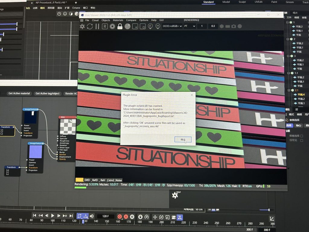Close the Plugin Error dialog with X
Screen dimensions: 309x232
(x=192, y=95)
